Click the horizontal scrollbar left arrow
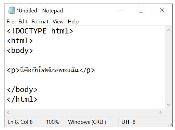Viewport: 175px width, 130px height. point(8,112)
